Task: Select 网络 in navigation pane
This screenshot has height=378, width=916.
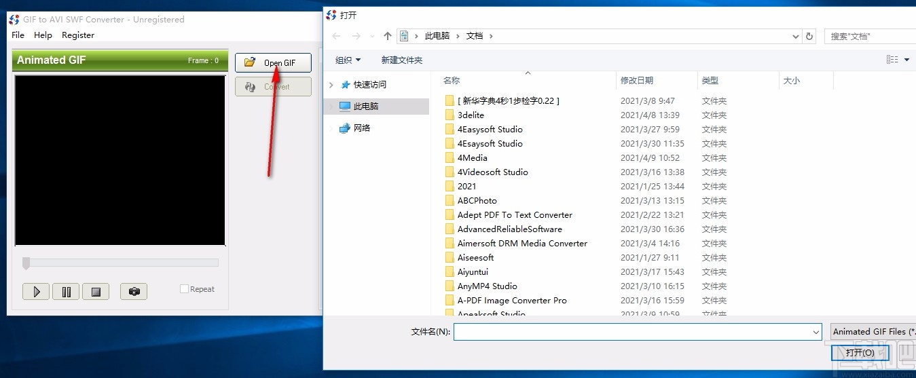Action: [x=362, y=128]
